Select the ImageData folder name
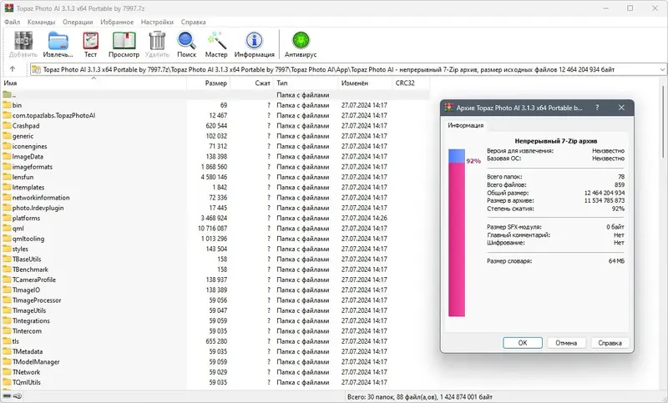The image size is (668, 403). pyautogui.click(x=28, y=157)
